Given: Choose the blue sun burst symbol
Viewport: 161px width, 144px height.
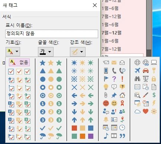Looking at the screenshot, I should click(x=74, y=63).
